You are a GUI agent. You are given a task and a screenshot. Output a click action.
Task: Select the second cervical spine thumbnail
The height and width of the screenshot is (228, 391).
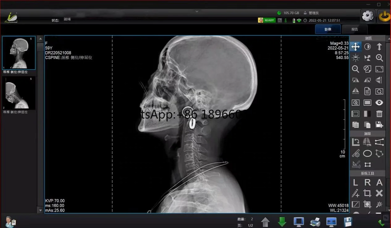19,93
